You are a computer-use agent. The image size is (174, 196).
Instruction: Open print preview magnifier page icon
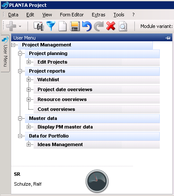[123, 26]
